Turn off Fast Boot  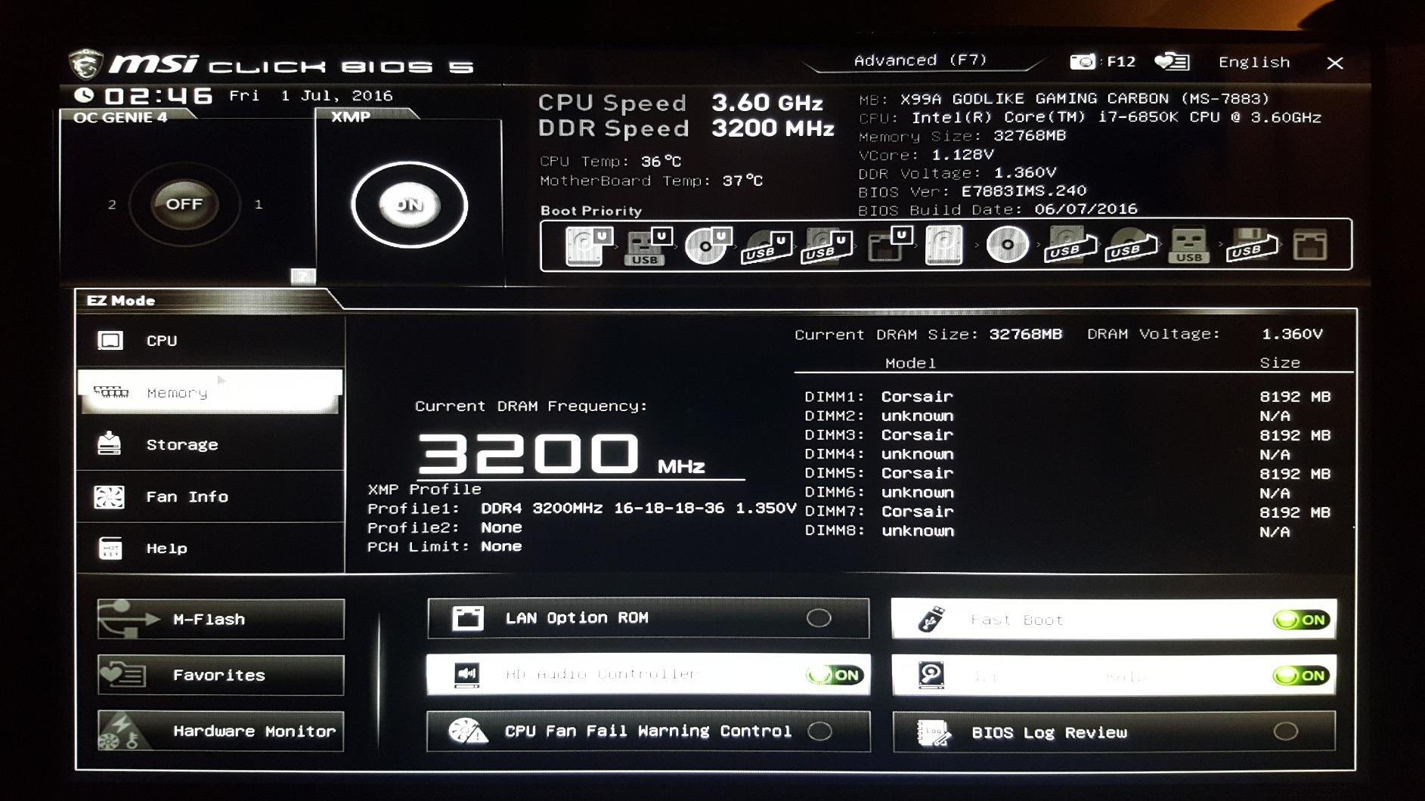[1114, 620]
